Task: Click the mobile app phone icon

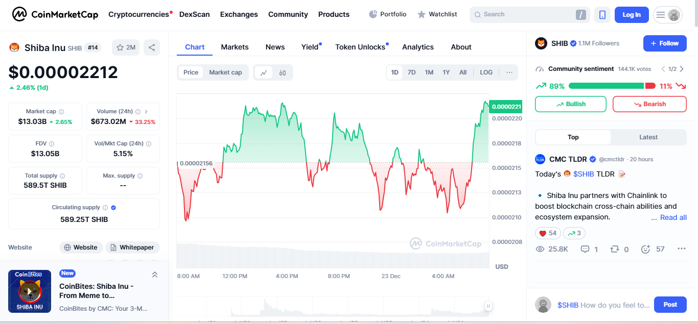Action: (x=602, y=15)
